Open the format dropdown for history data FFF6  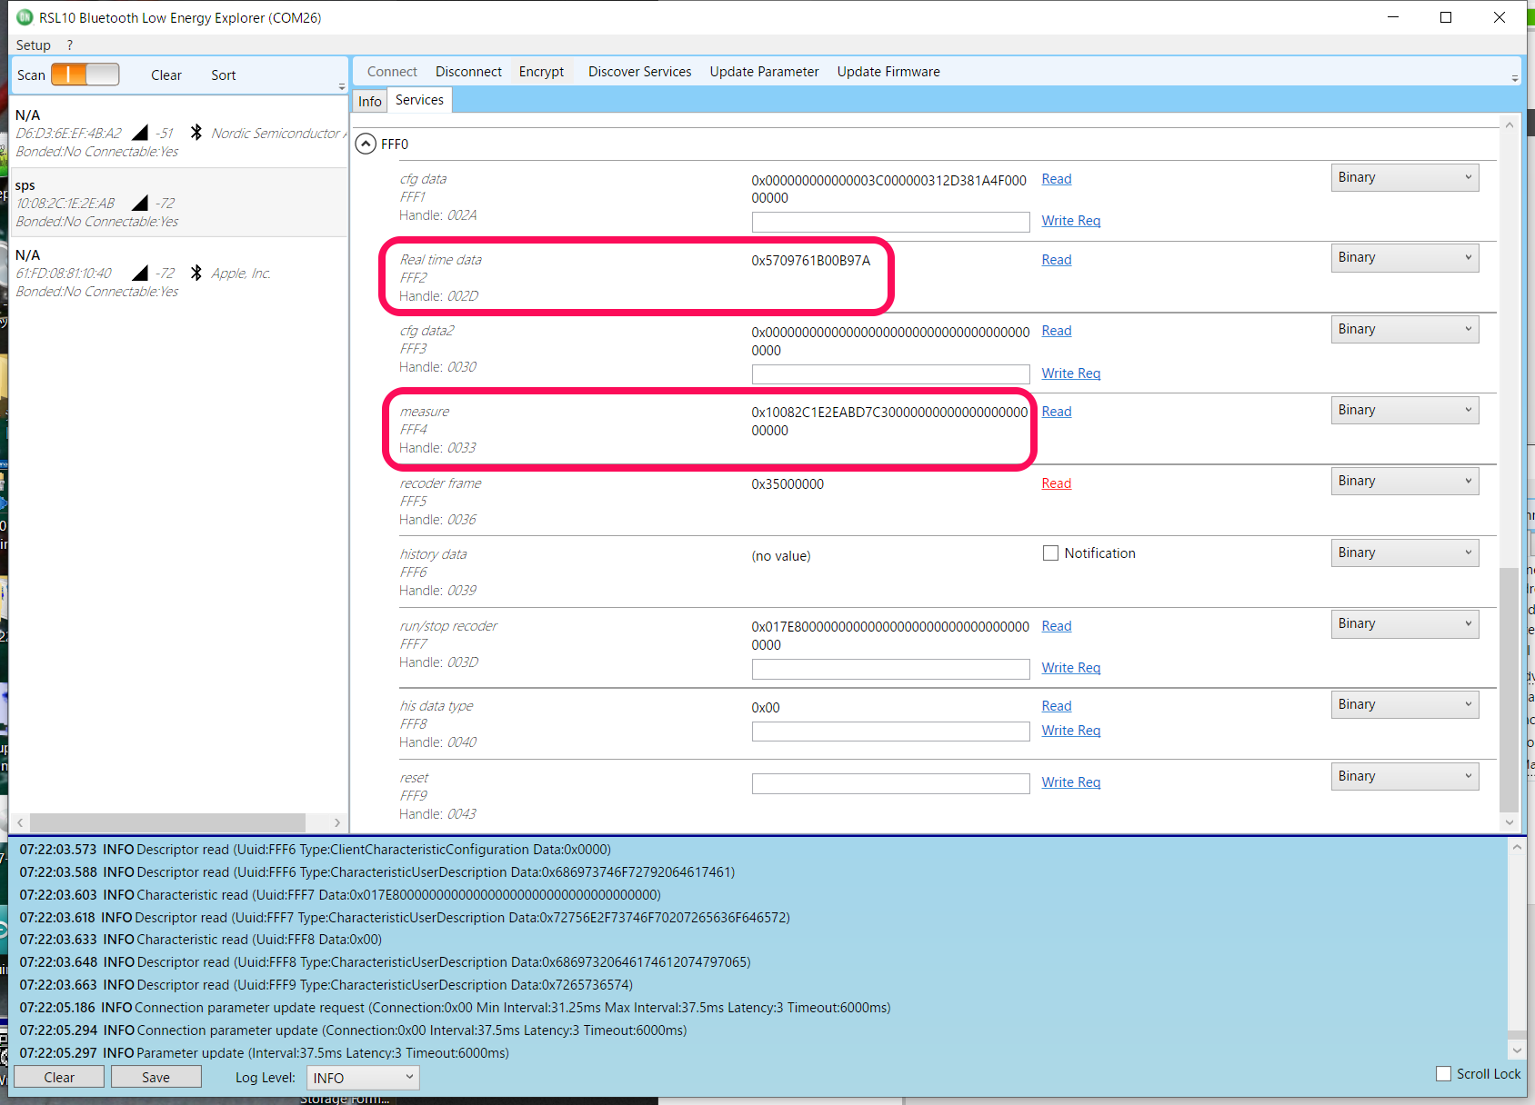click(x=1405, y=552)
